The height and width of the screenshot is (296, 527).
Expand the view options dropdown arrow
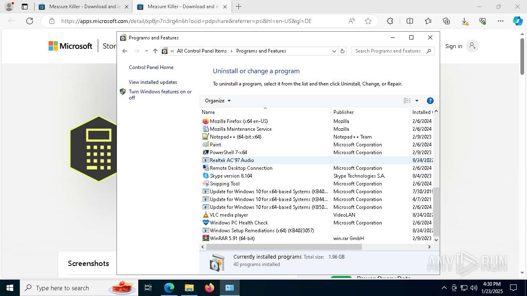point(417,101)
